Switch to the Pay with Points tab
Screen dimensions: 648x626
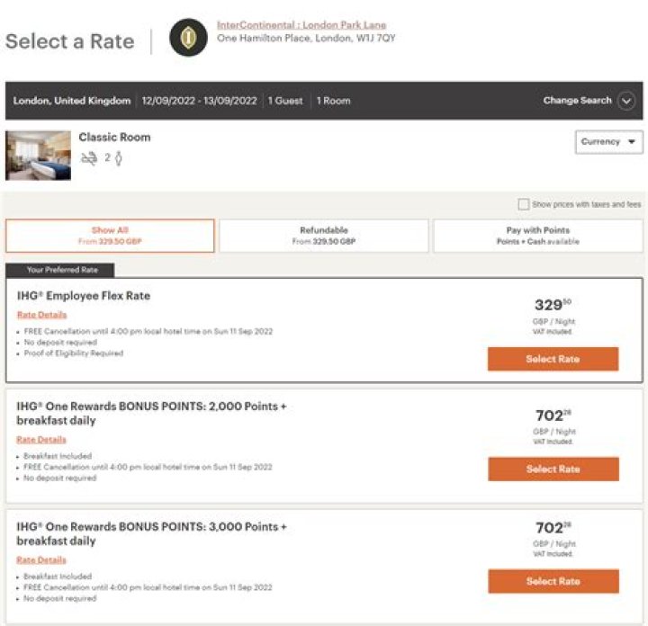(537, 236)
